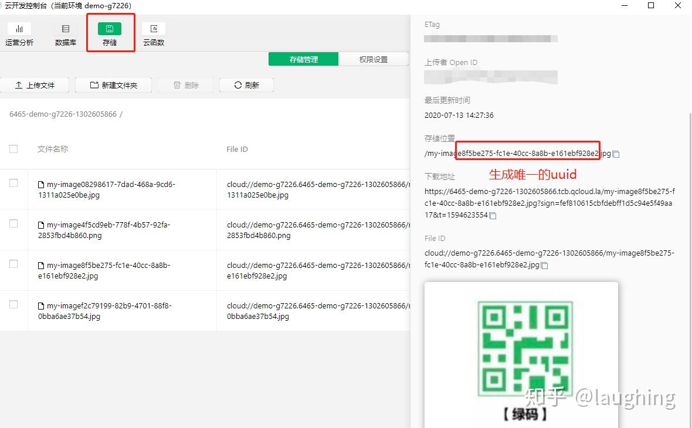Check the box for my-imagef2c79199 file
Viewport: 692px width, 428px height.
coord(13,304)
